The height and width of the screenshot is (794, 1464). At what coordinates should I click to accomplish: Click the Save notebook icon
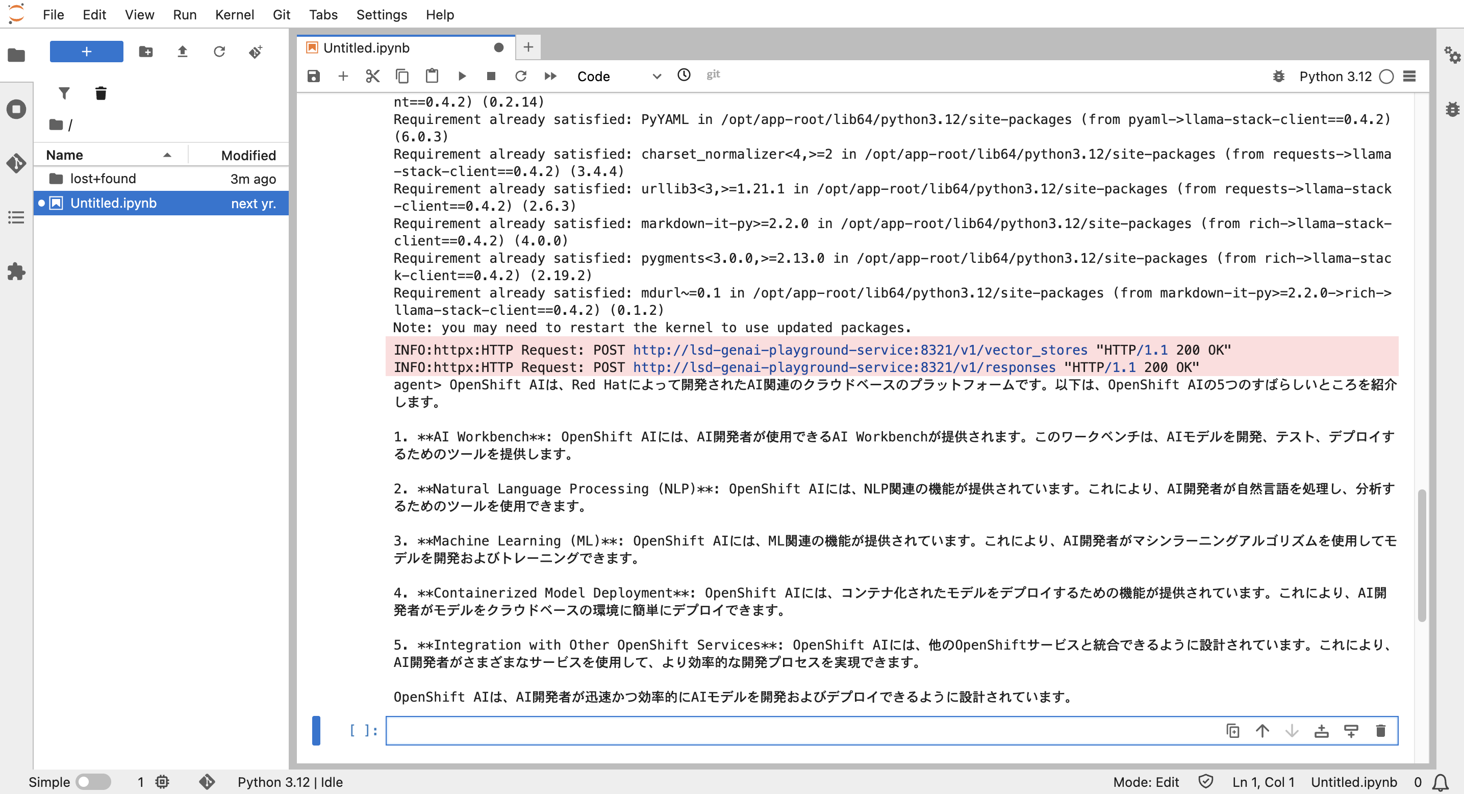(313, 76)
